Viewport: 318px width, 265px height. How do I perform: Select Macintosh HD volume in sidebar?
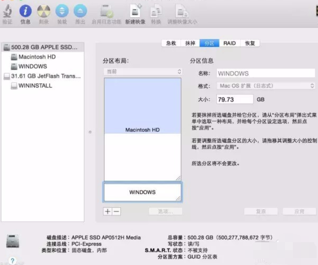click(x=37, y=57)
